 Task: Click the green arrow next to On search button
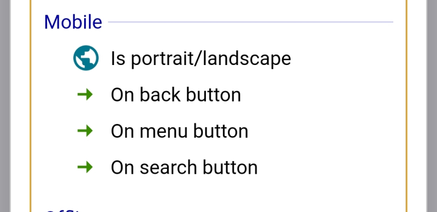click(85, 167)
